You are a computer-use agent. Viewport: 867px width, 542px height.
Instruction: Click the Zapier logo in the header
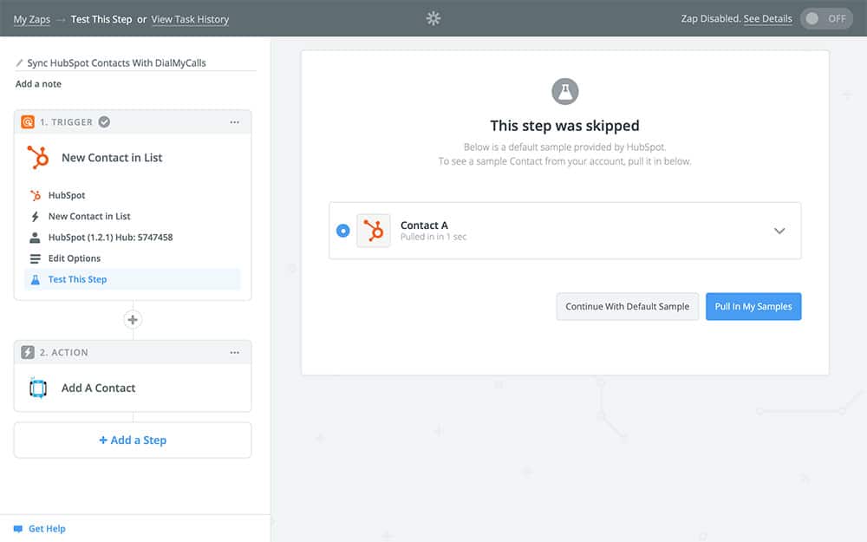click(433, 18)
